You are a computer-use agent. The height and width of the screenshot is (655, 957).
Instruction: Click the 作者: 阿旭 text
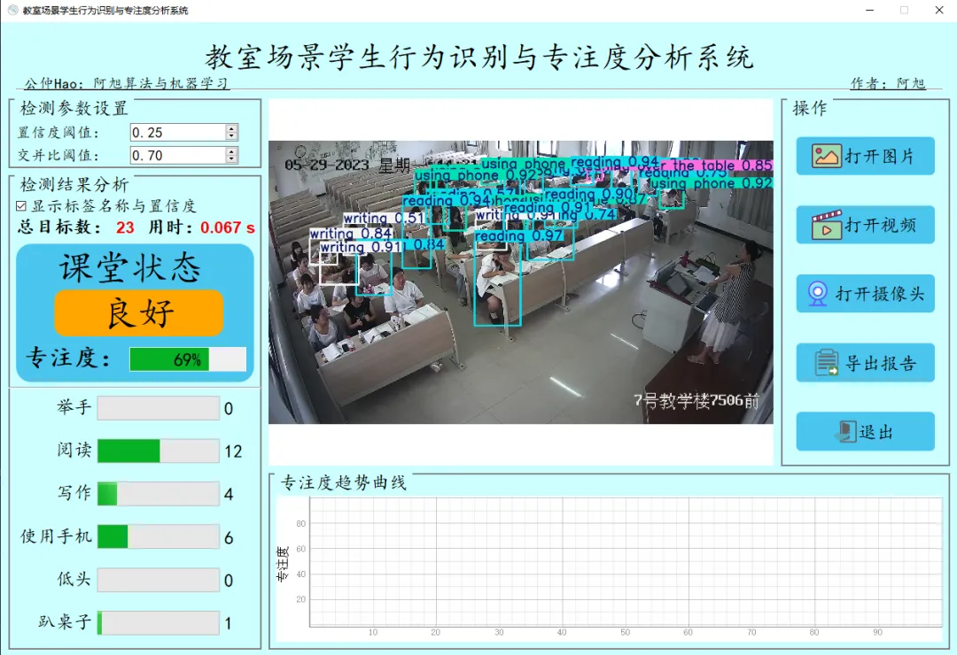tap(888, 83)
